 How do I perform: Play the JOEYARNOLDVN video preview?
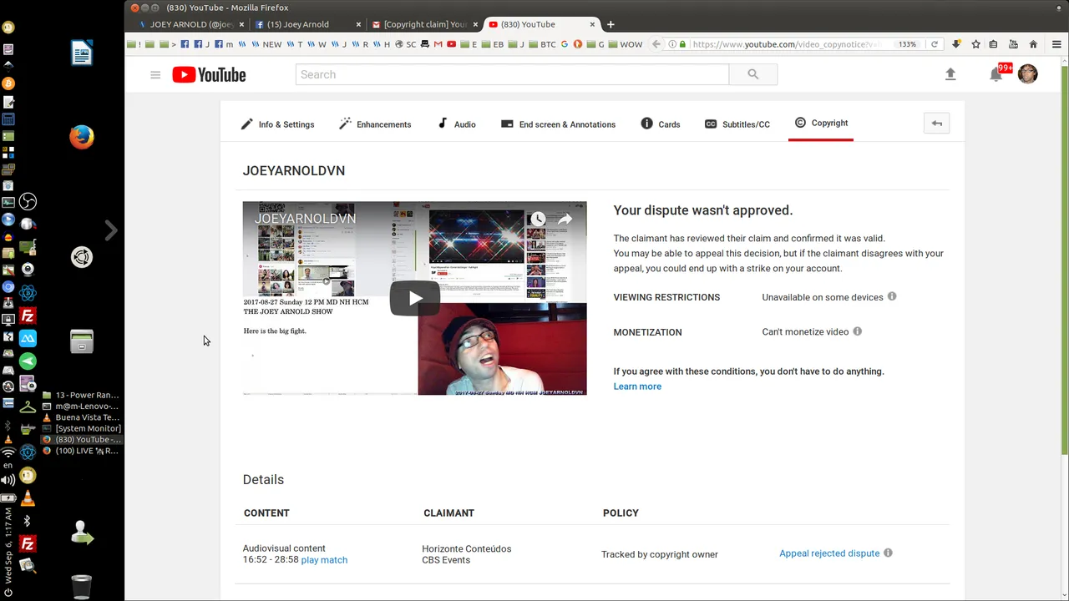(415, 298)
